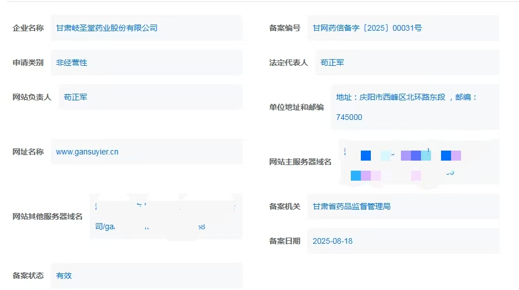
Task: Click the 法定代表人 value 苟正军
Action: point(332,62)
